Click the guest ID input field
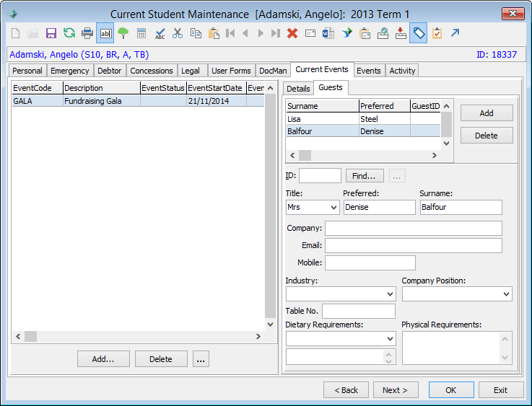This screenshot has width=532, height=406. click(320, 176)
